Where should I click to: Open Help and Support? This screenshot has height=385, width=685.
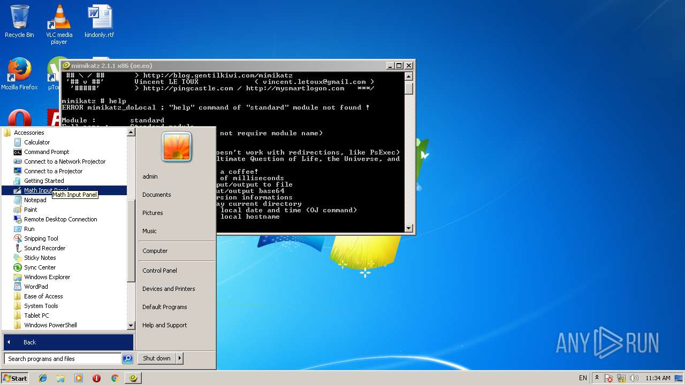[164, 325]
